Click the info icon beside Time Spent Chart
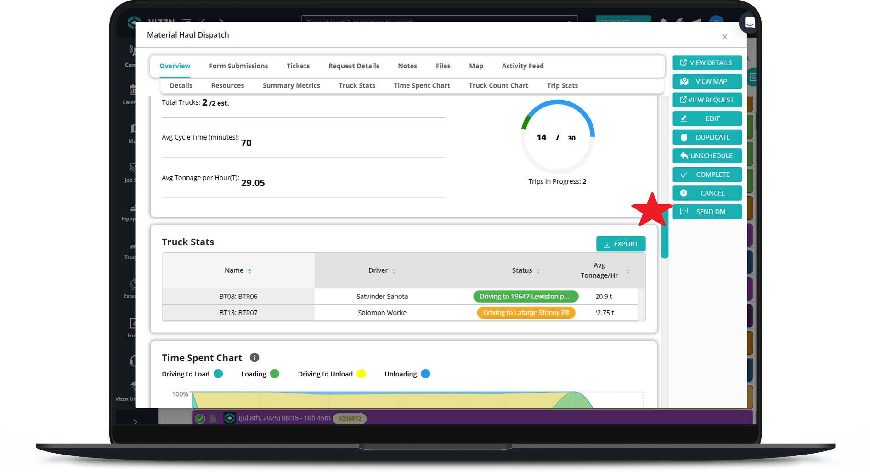The image size is (870, 472). (254, 357)
